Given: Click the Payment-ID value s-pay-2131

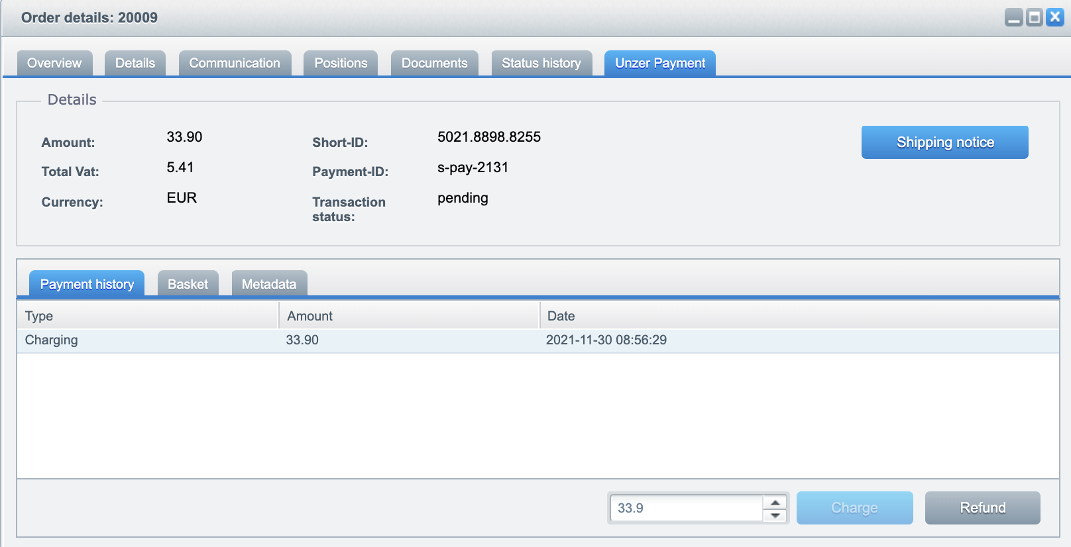Looking at the screenshot, I should tap(473, 168).
